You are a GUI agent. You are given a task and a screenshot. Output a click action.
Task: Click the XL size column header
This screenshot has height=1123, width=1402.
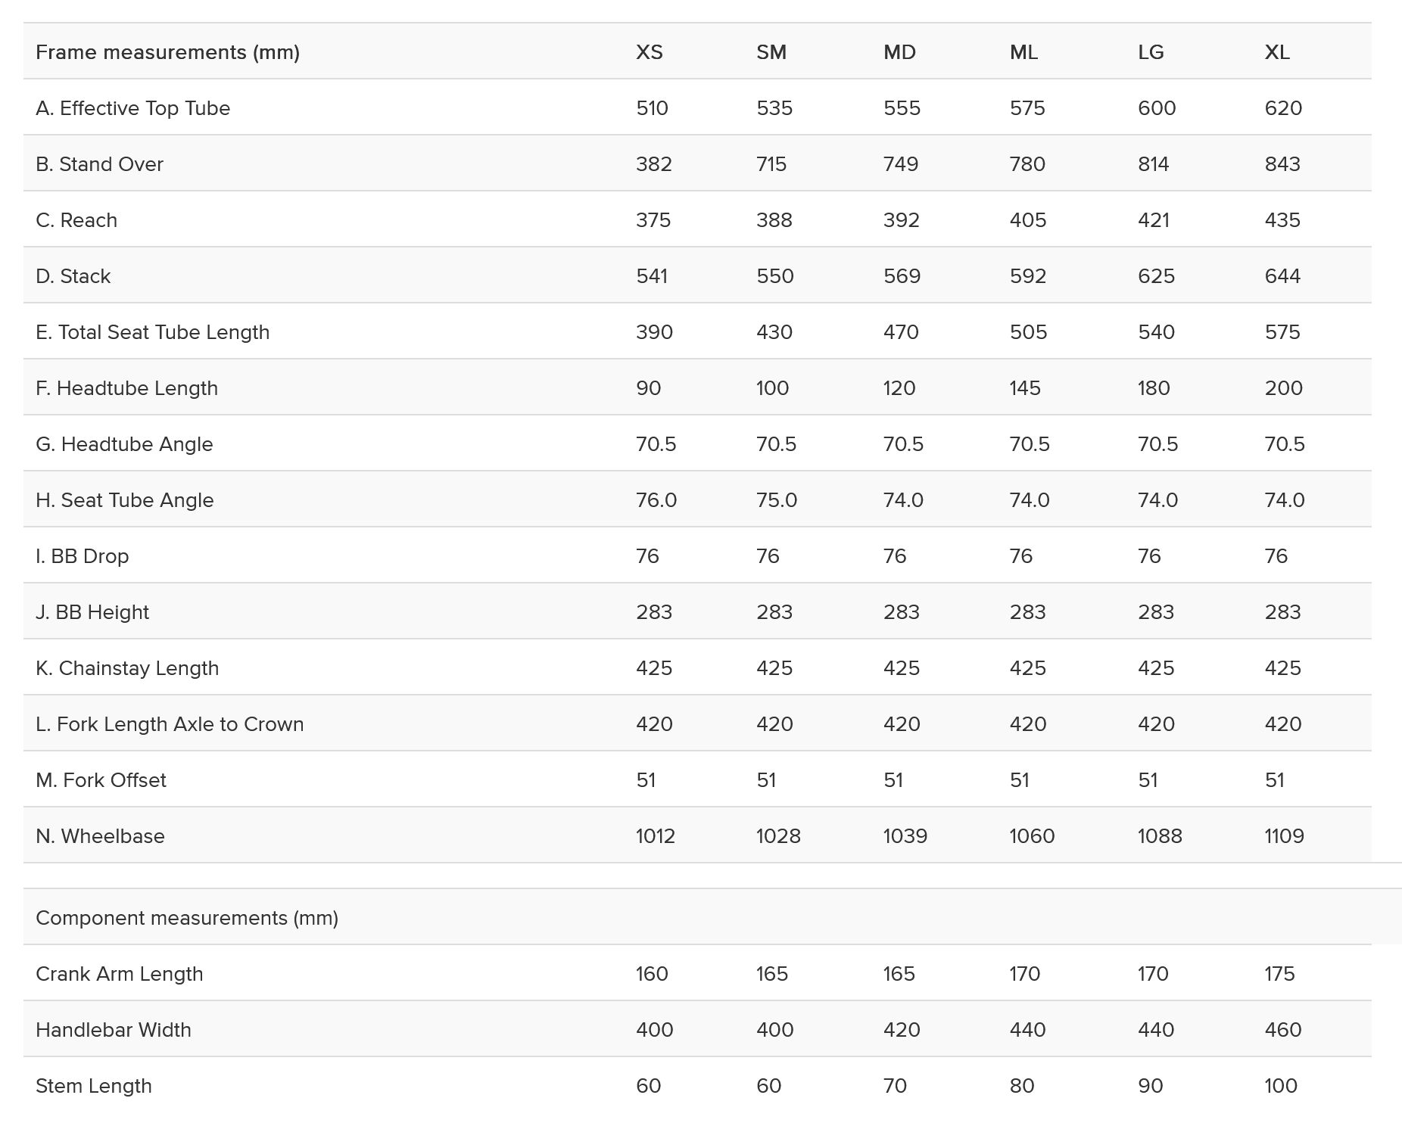point(1276,52)
